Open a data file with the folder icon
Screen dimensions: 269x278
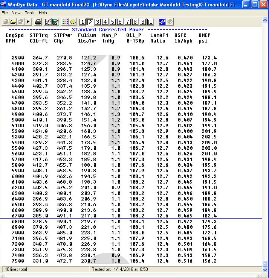[x=13, y=22]
